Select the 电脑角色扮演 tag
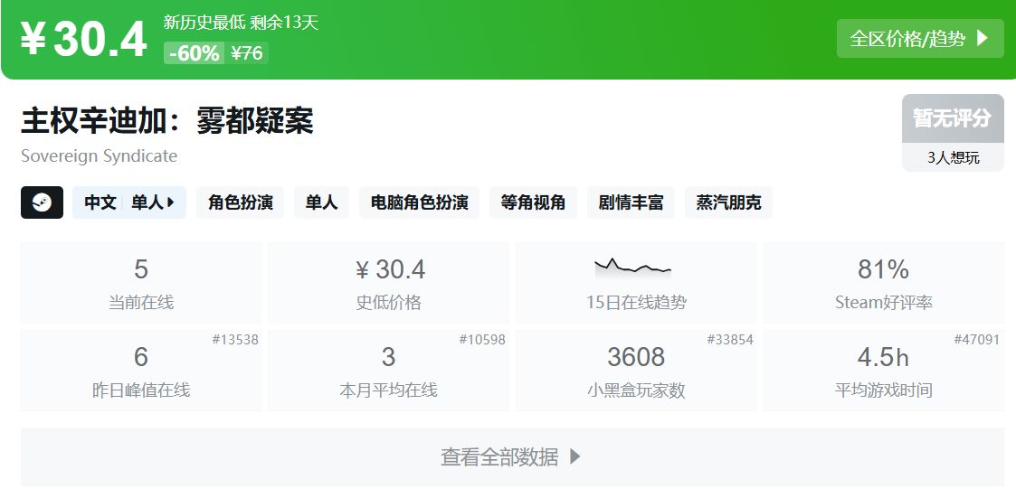This screenshot has width=1016, height=489. 419,202
